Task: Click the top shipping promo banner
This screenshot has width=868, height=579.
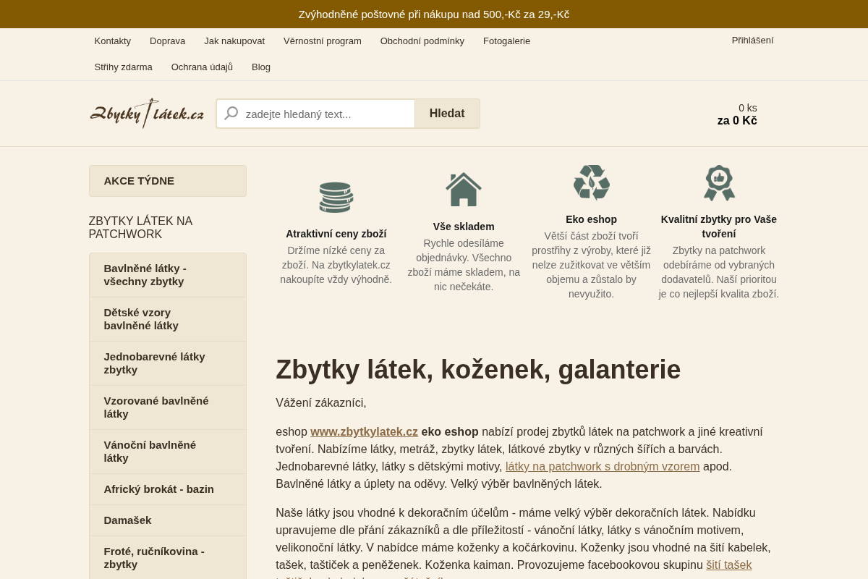Action: (434, 14)
